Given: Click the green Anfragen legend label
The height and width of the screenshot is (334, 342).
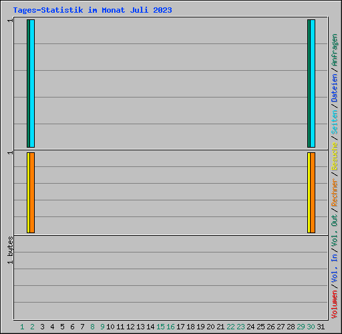Looking at the screenshot, I should coord(335,50).
